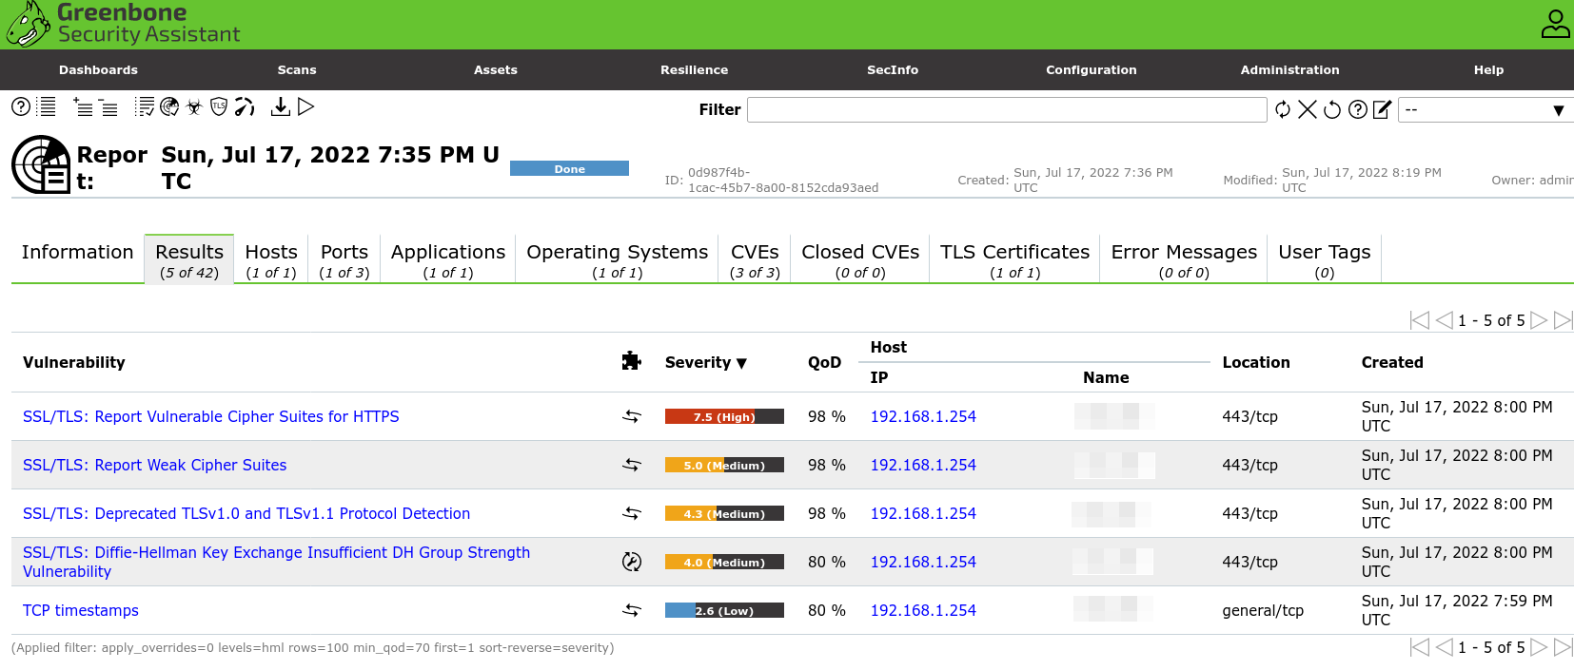This screenshot has height=670, width=1574.
Task: Open the performance gauge icon
Action: pos(245,107)
